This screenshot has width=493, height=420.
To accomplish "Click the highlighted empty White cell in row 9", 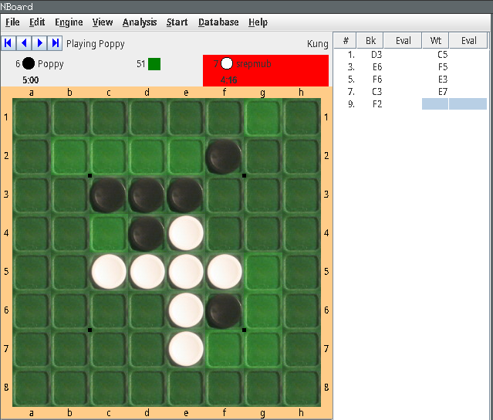I will coord(435,103).
